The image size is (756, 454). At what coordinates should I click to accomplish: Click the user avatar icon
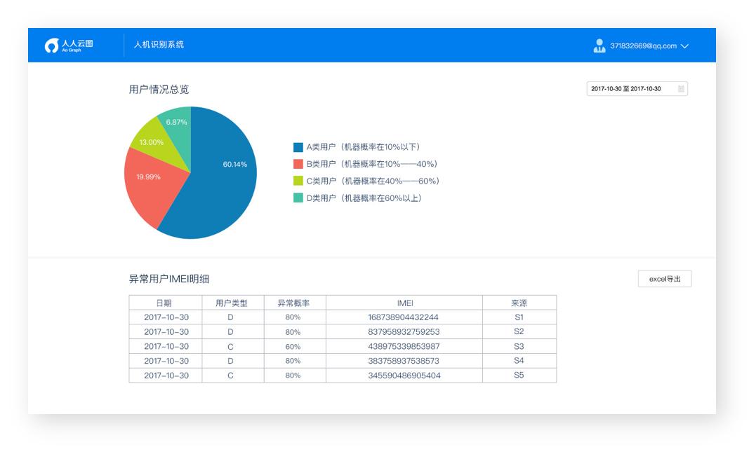[x=599, y=46]
